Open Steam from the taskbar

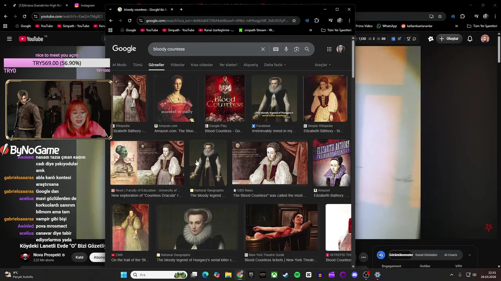coord(286,275)
